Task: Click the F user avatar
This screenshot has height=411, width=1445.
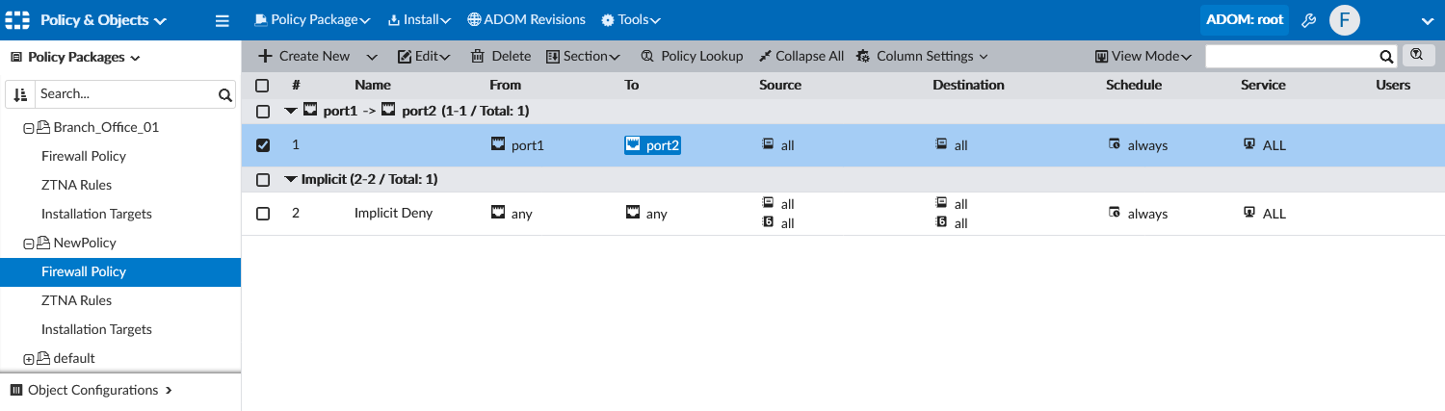Action: click(1345, 20)
